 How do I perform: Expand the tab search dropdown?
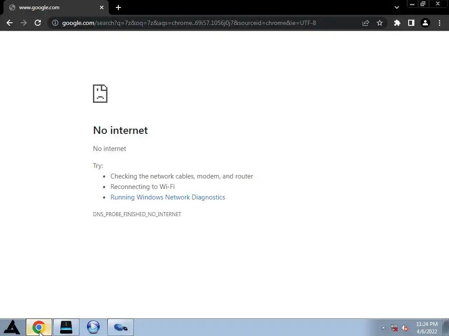pyautogui.click(x=396, y=8)
